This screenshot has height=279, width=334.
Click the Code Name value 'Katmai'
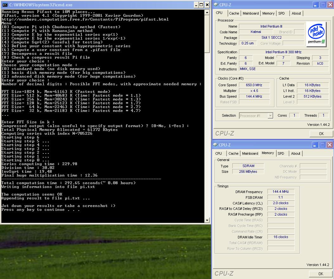tap(256, 32)
